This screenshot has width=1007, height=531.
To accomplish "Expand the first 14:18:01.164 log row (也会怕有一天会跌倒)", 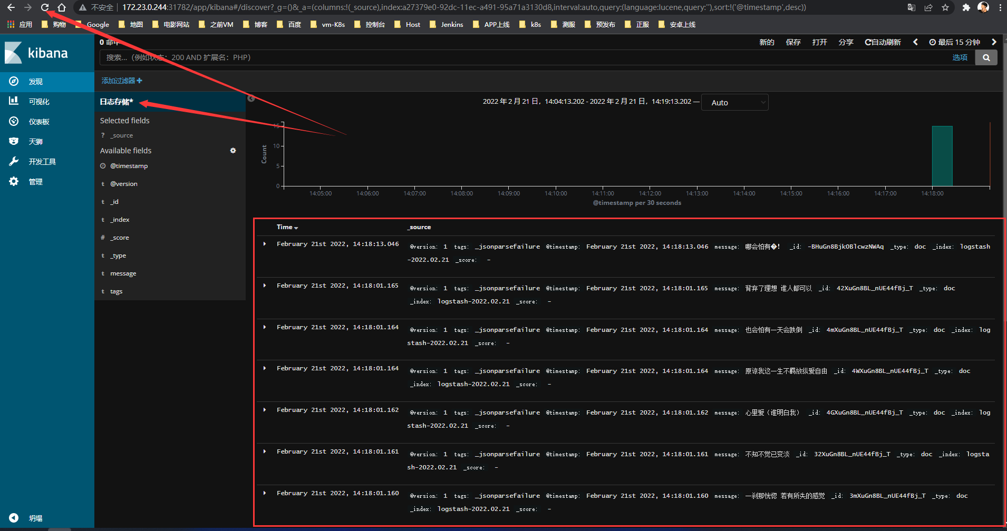I will (x=265, y=327).
